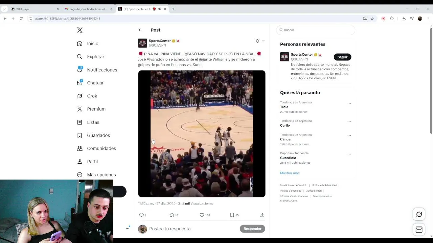
Task: Open browser extensions puzzle icon
Action: 392,19
